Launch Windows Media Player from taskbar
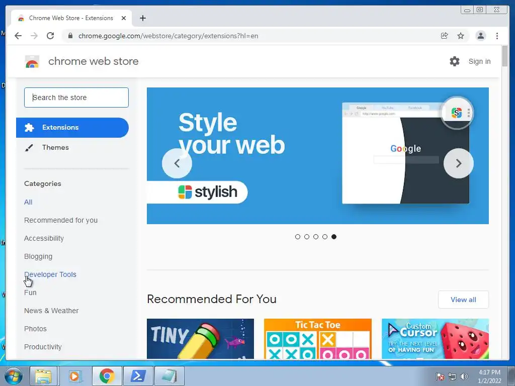This screenshot has width=515, height=386. pos(75,376)
